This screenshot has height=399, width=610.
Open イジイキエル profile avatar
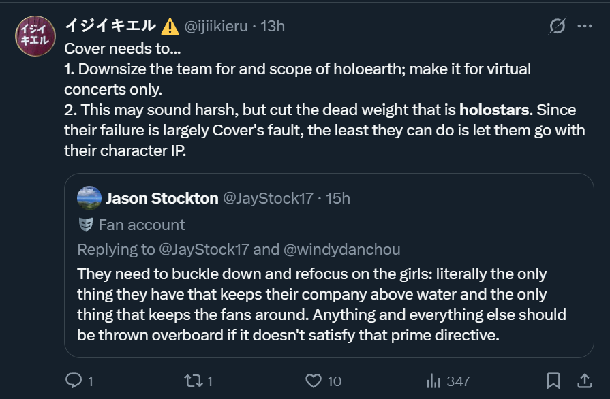click(x=35, y=36)
